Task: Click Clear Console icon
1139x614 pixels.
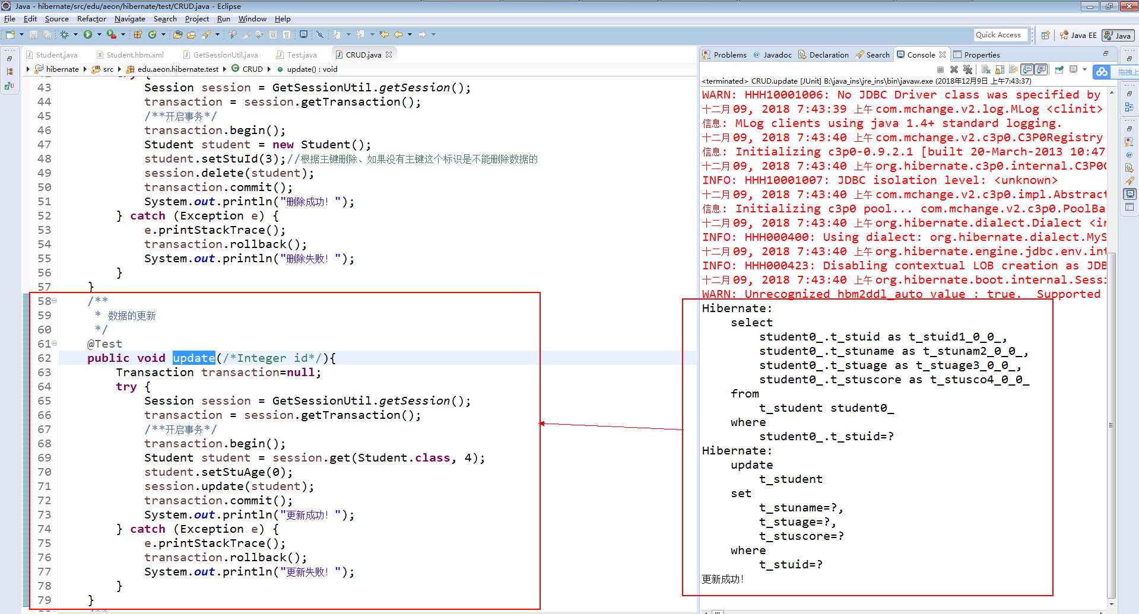Action: [986, 69]
